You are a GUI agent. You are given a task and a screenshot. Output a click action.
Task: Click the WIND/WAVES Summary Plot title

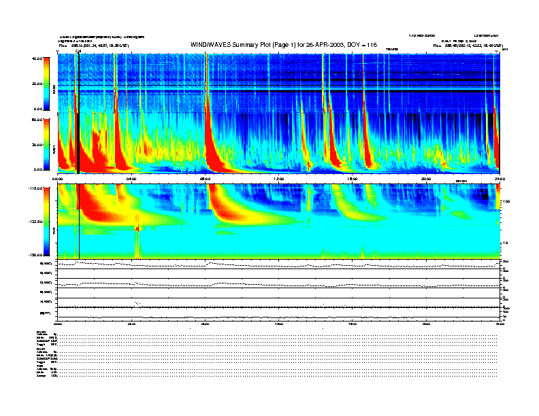pyautogui.click(x=284, y=45)
